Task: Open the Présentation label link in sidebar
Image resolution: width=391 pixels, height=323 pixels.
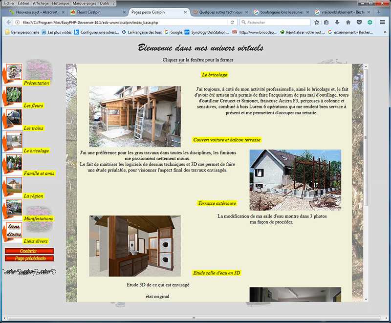Action: tap(36, 83)
